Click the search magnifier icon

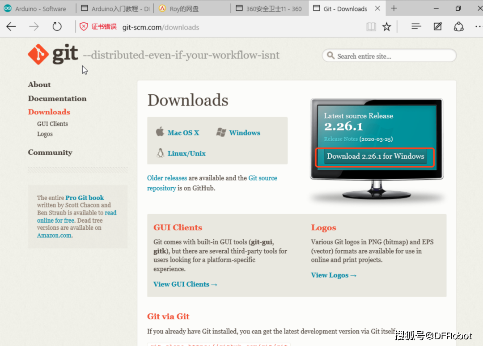(330, 55)
